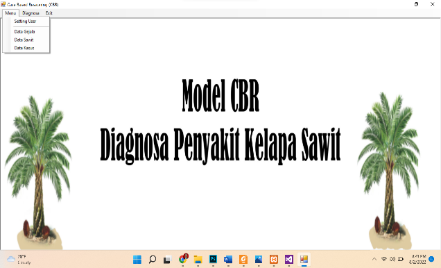Launch Google Chrome from taskbar
Image resolution: width=441 pixels, height=268 pixels.
183,259
